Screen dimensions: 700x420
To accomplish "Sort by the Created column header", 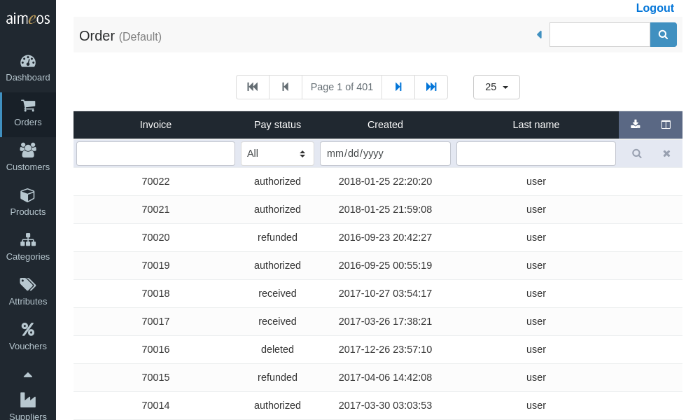I will coord(385,125).
